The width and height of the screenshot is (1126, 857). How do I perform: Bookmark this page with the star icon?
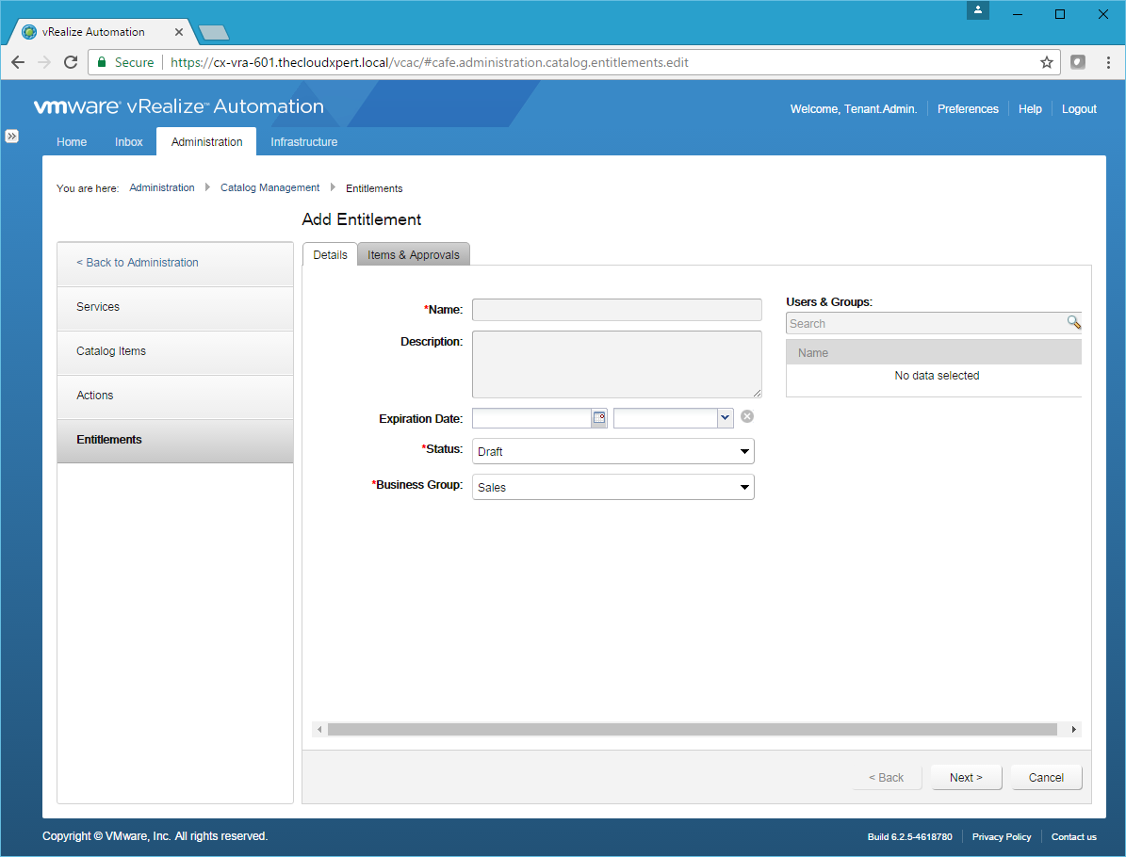click(x=1046, y=62)
